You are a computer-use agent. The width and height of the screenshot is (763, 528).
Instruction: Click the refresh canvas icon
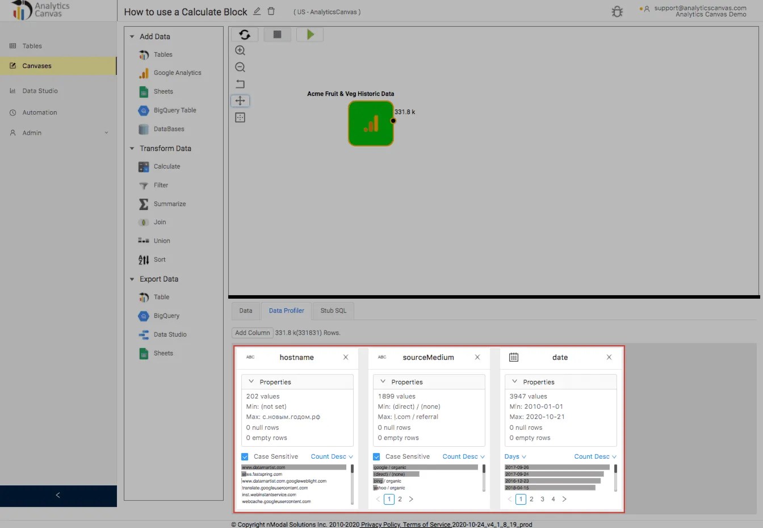click(x=245, y=35)
